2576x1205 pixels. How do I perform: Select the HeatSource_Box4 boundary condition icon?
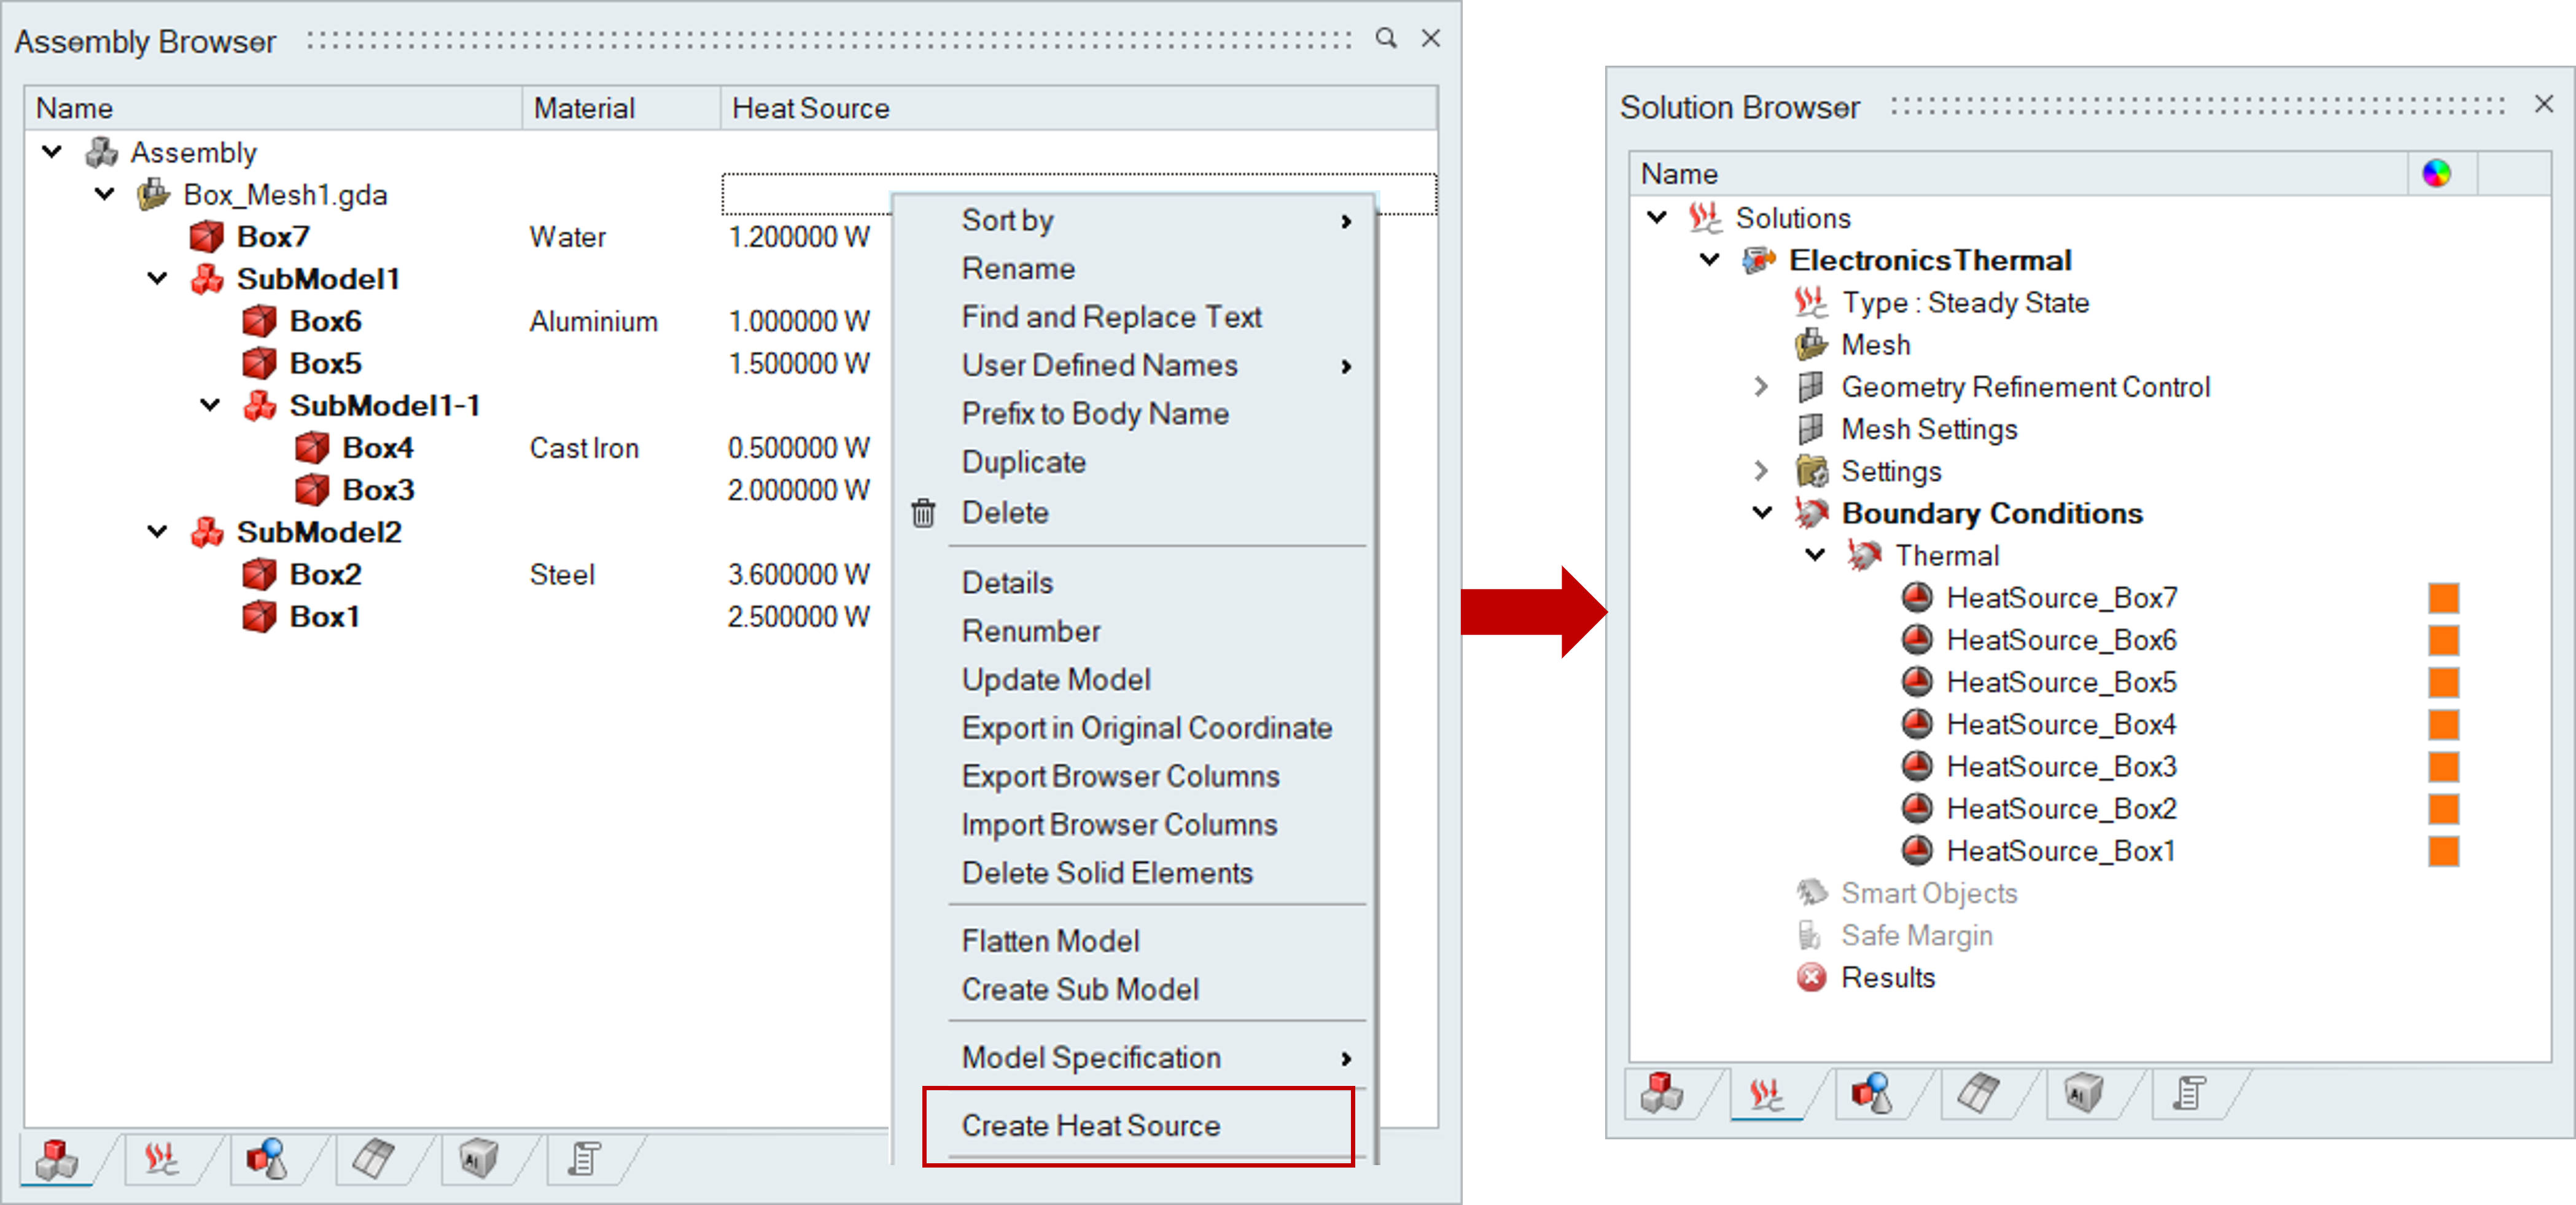[1916, 724]
